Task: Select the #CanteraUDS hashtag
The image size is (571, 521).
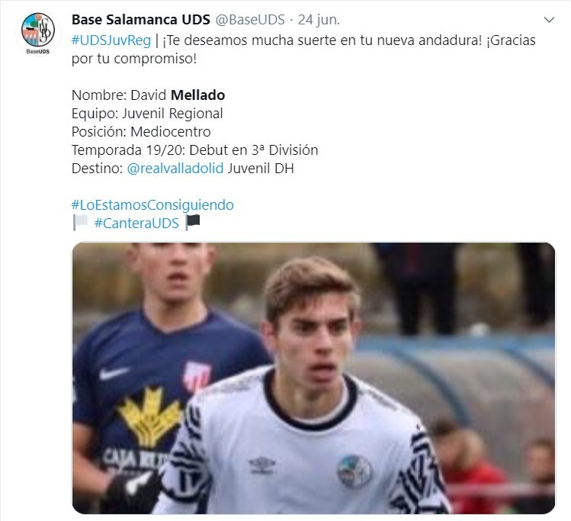Action: coord(136,223)
